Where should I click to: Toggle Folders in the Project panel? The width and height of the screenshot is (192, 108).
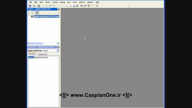click(x=37, y=13)
